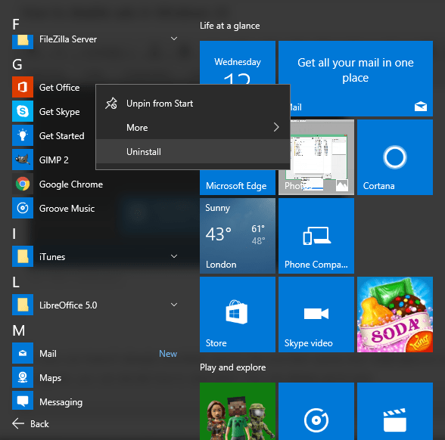Open the Microsoft Edge tile
445x440 pixels.
click(238, 183)
